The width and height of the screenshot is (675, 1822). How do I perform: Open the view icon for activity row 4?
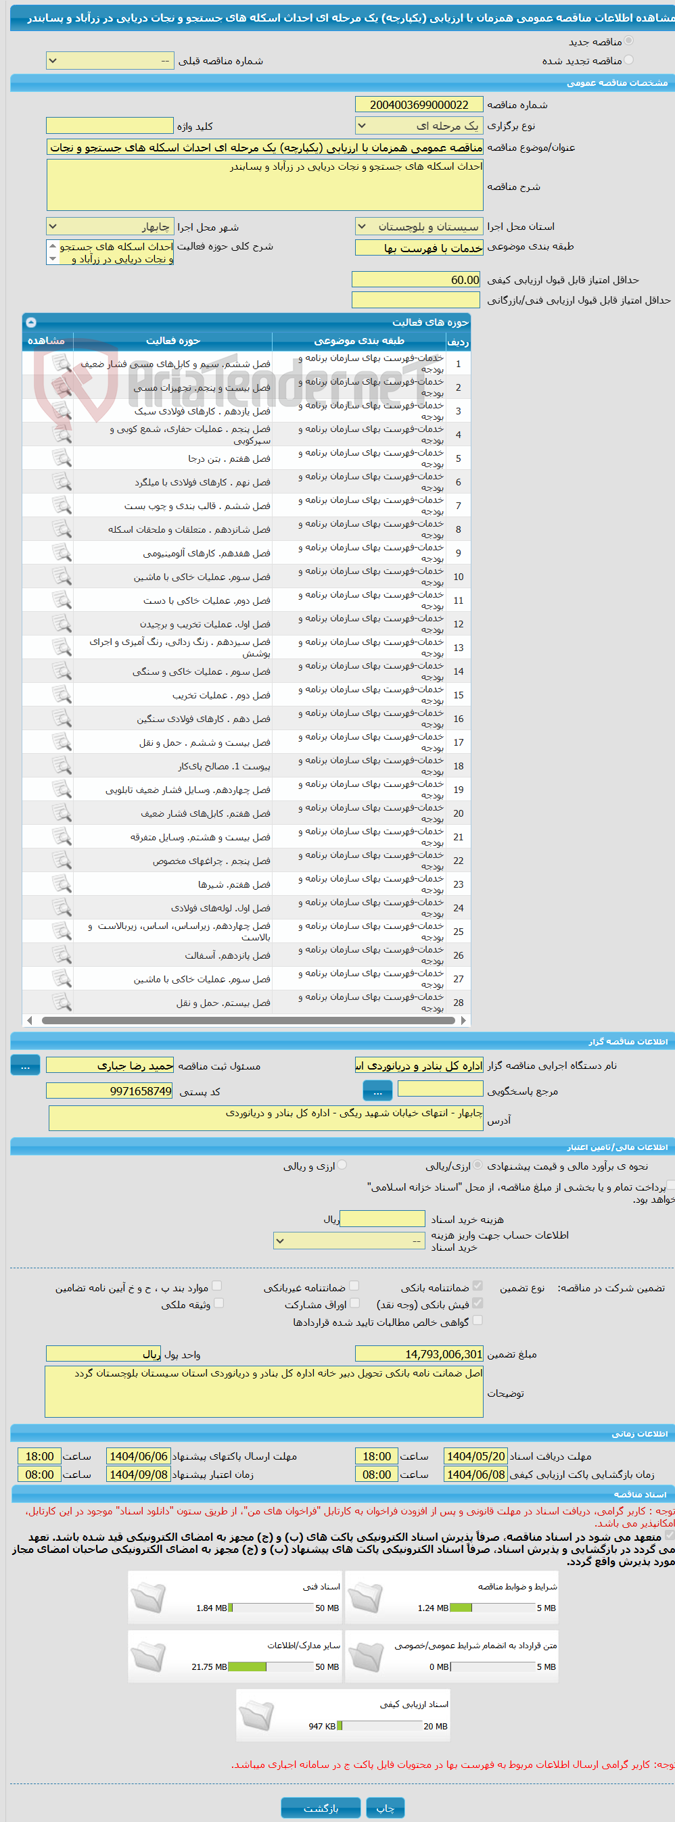click(x=62, y=435)
